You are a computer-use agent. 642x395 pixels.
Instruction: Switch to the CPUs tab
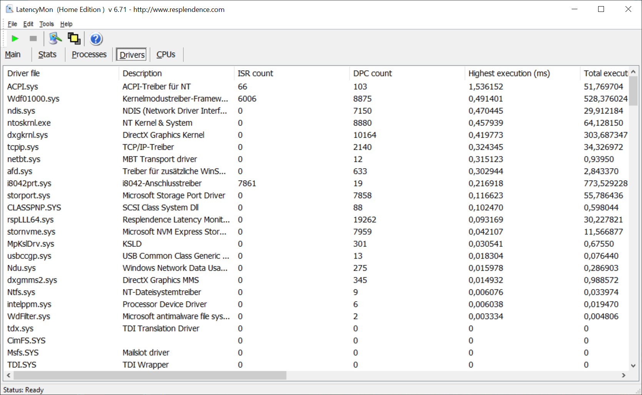(166, 55)
